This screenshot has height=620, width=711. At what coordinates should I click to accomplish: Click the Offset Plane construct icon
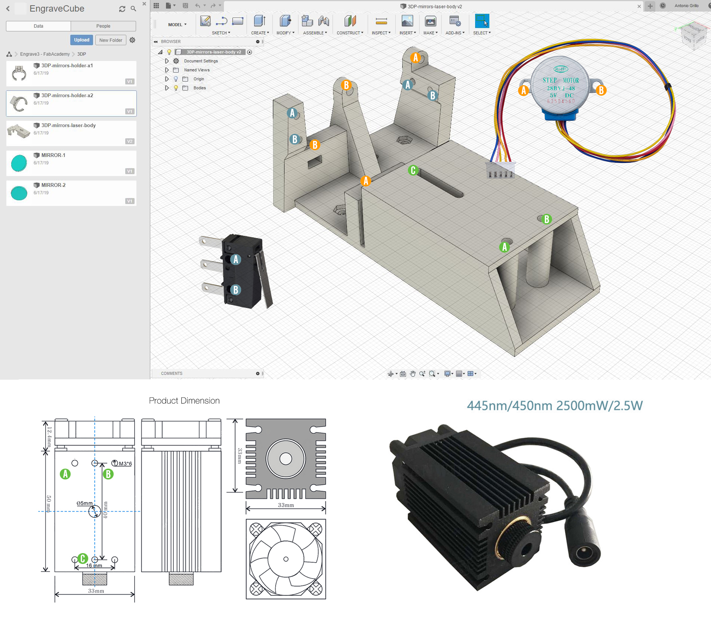click(x=350, y=21)
